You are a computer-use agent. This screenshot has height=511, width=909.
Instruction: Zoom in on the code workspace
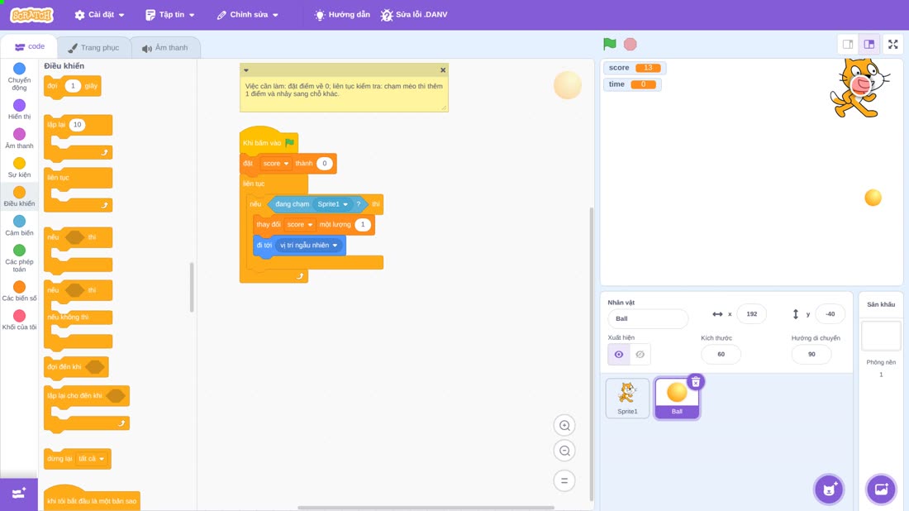coord(564,425)
